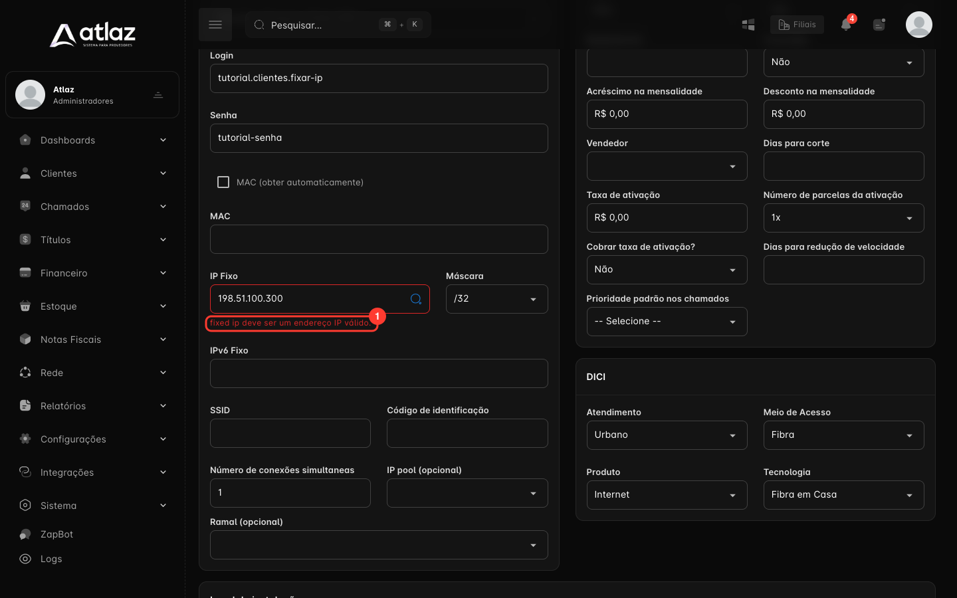Click the Títulos dollar icon
This screenshot has width=957, height=598.
coord(25,239)
